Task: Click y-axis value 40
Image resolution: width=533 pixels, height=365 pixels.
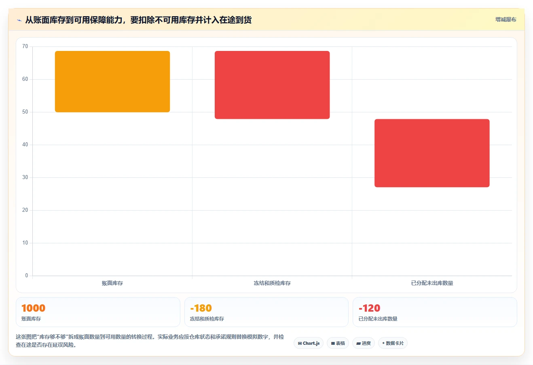Action: point(25,145)
